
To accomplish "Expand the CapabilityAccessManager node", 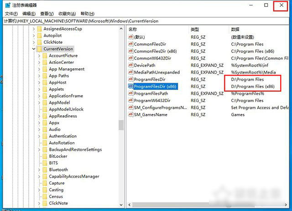I will coord(39,176).
